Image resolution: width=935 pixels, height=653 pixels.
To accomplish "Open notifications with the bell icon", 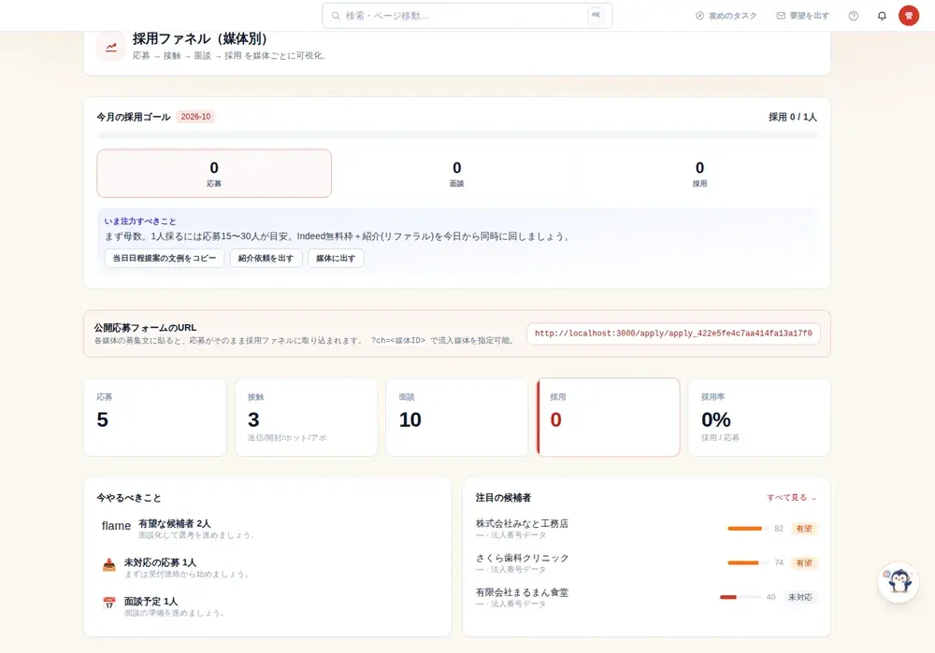I will 882,16.
